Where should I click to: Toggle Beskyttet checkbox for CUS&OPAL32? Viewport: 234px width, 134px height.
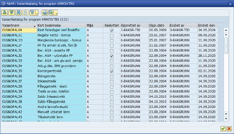(x=112, y=56)
